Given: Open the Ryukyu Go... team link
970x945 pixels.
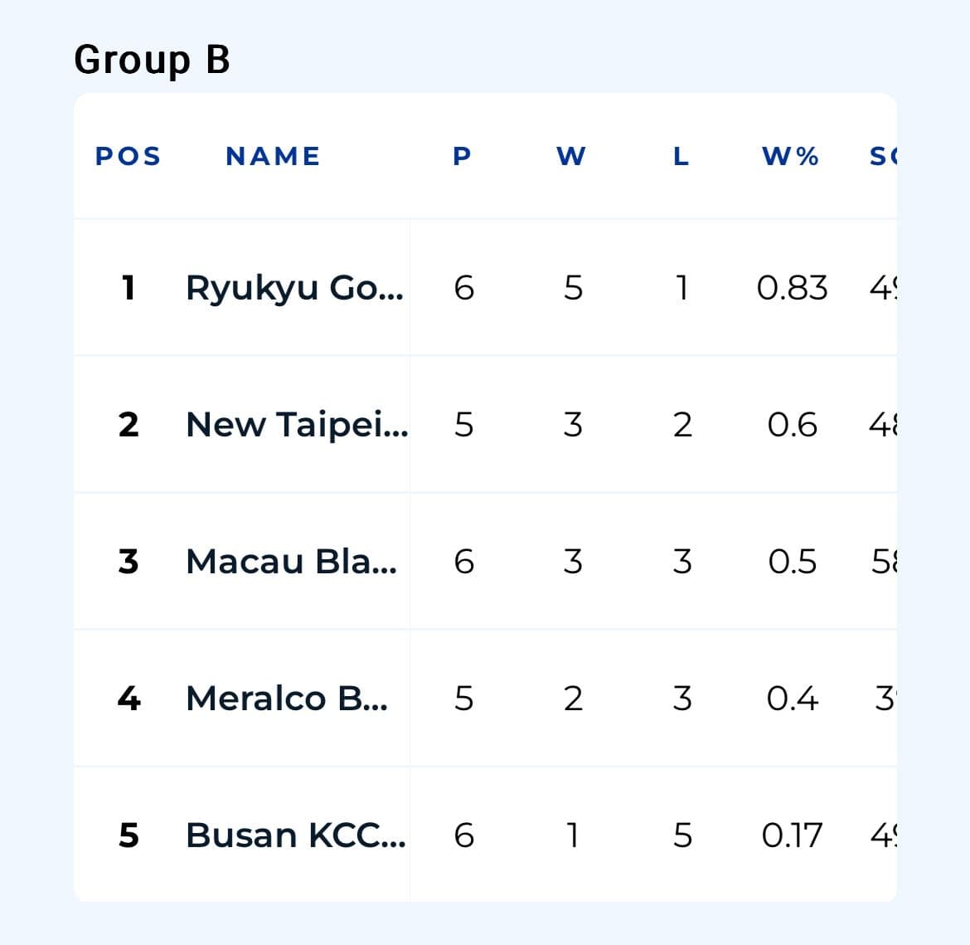Looking at the screenshot, I should click(x=294, y=288).
